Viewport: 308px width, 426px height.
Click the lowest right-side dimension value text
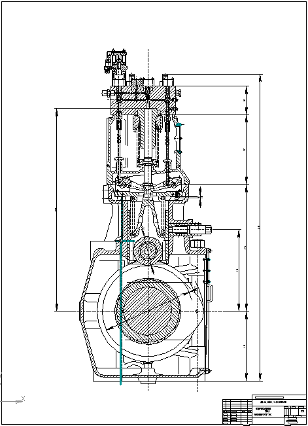(244, 346)
